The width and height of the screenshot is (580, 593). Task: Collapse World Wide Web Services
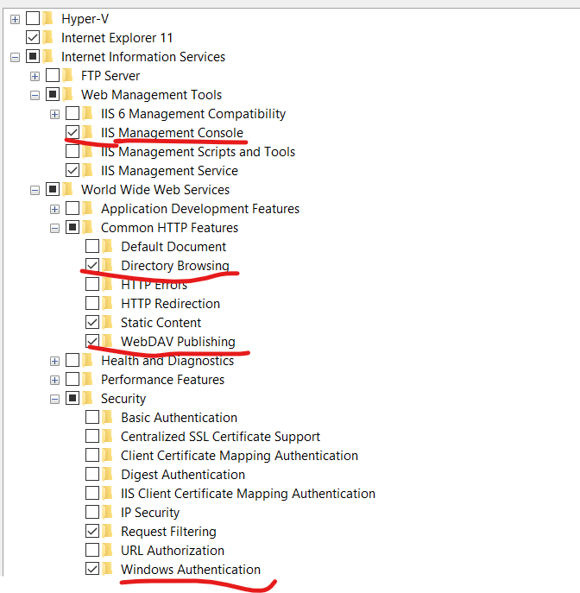click(x=35, y=190)
